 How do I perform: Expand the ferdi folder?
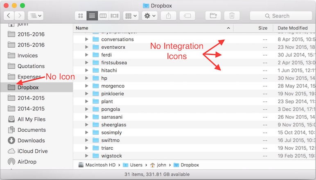point(87,55)
